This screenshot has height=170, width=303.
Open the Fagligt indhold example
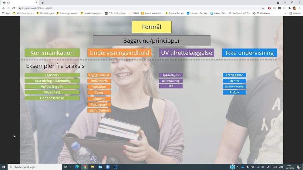(x=99, y=75)
